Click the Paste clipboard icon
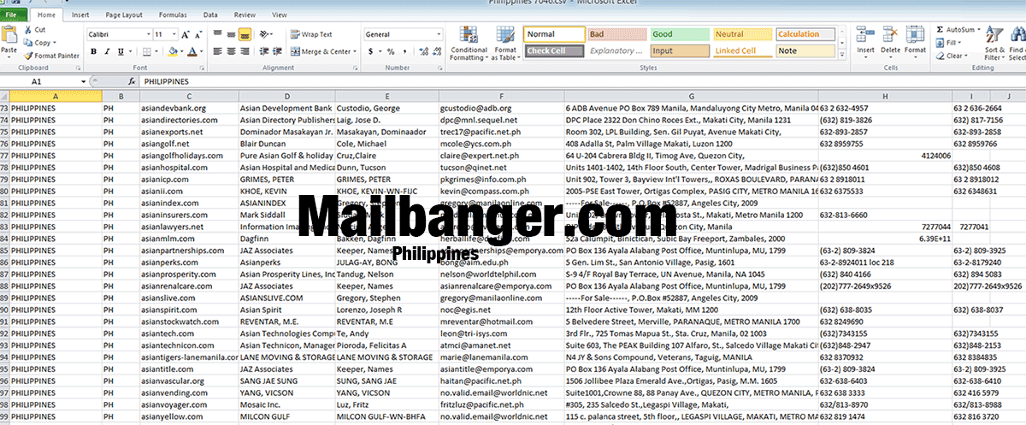 click(9, 36)
